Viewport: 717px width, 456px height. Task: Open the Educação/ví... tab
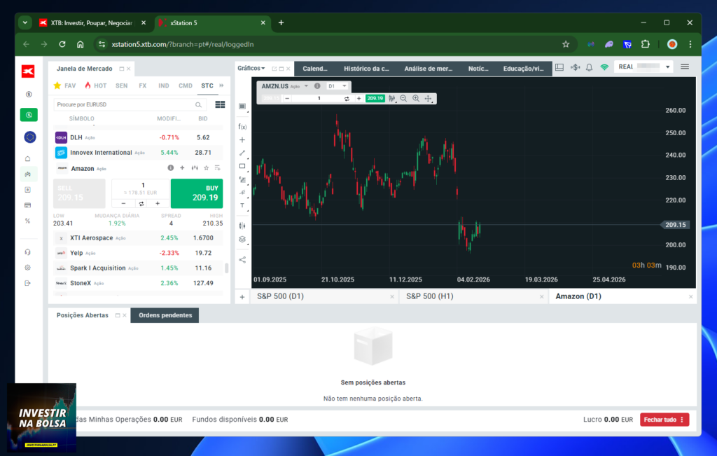(523, 69)
